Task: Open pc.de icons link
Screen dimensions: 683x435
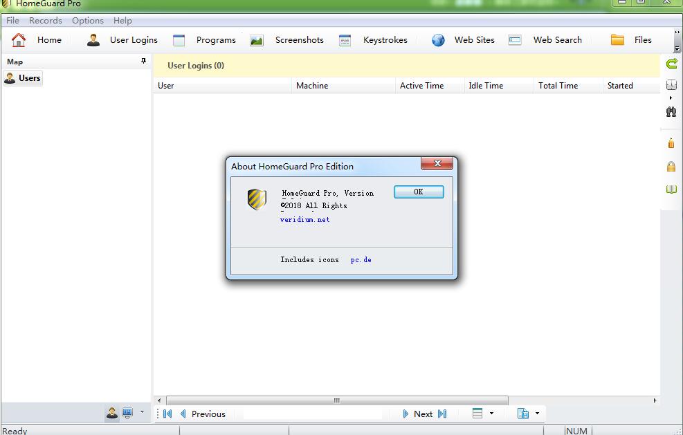Action: pos(361,259)
